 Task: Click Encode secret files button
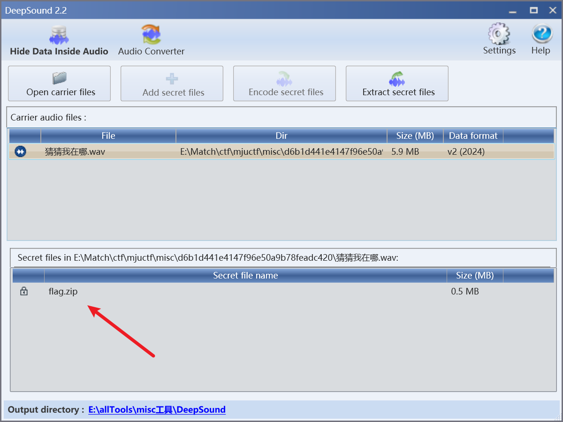tap(285, 83)
